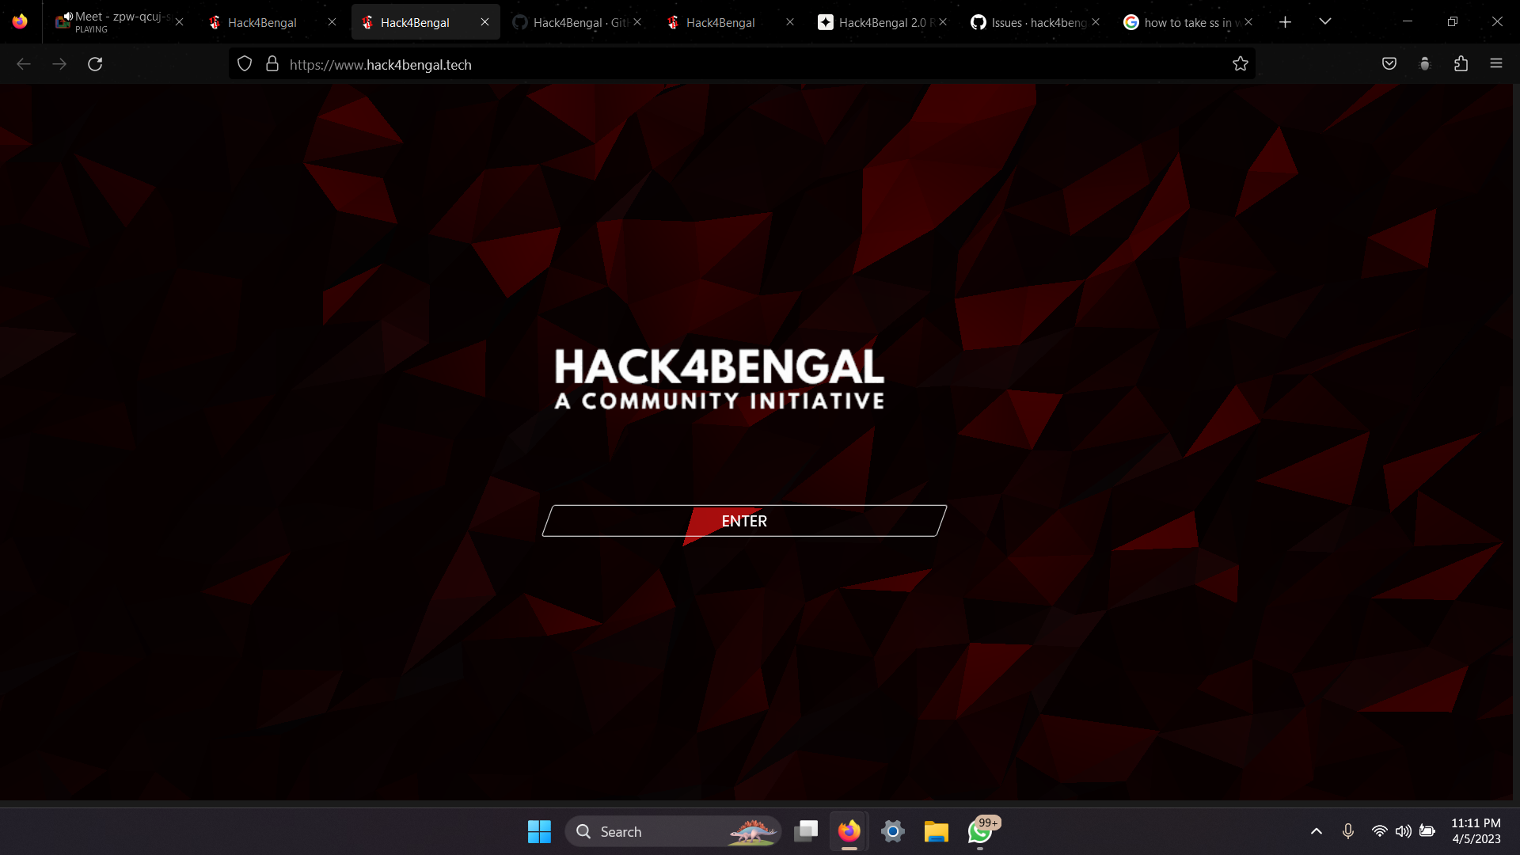The height and width of the screenshot is (855, 1520).
Task: Open Wi-Fi network settings
Action: [x=1380, y=831]
